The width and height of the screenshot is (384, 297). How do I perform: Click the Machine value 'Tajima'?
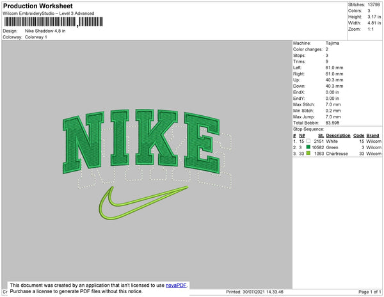(332, 43)
